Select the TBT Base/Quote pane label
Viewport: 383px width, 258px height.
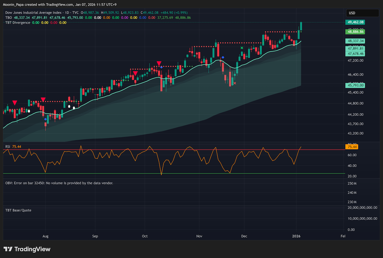[18, 210]
